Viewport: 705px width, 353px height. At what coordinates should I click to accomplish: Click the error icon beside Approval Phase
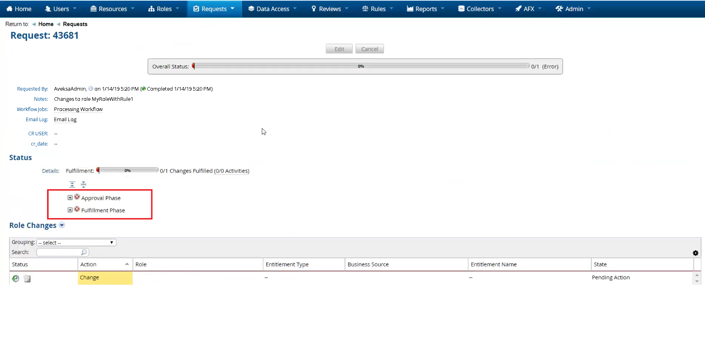pos(77,197)
